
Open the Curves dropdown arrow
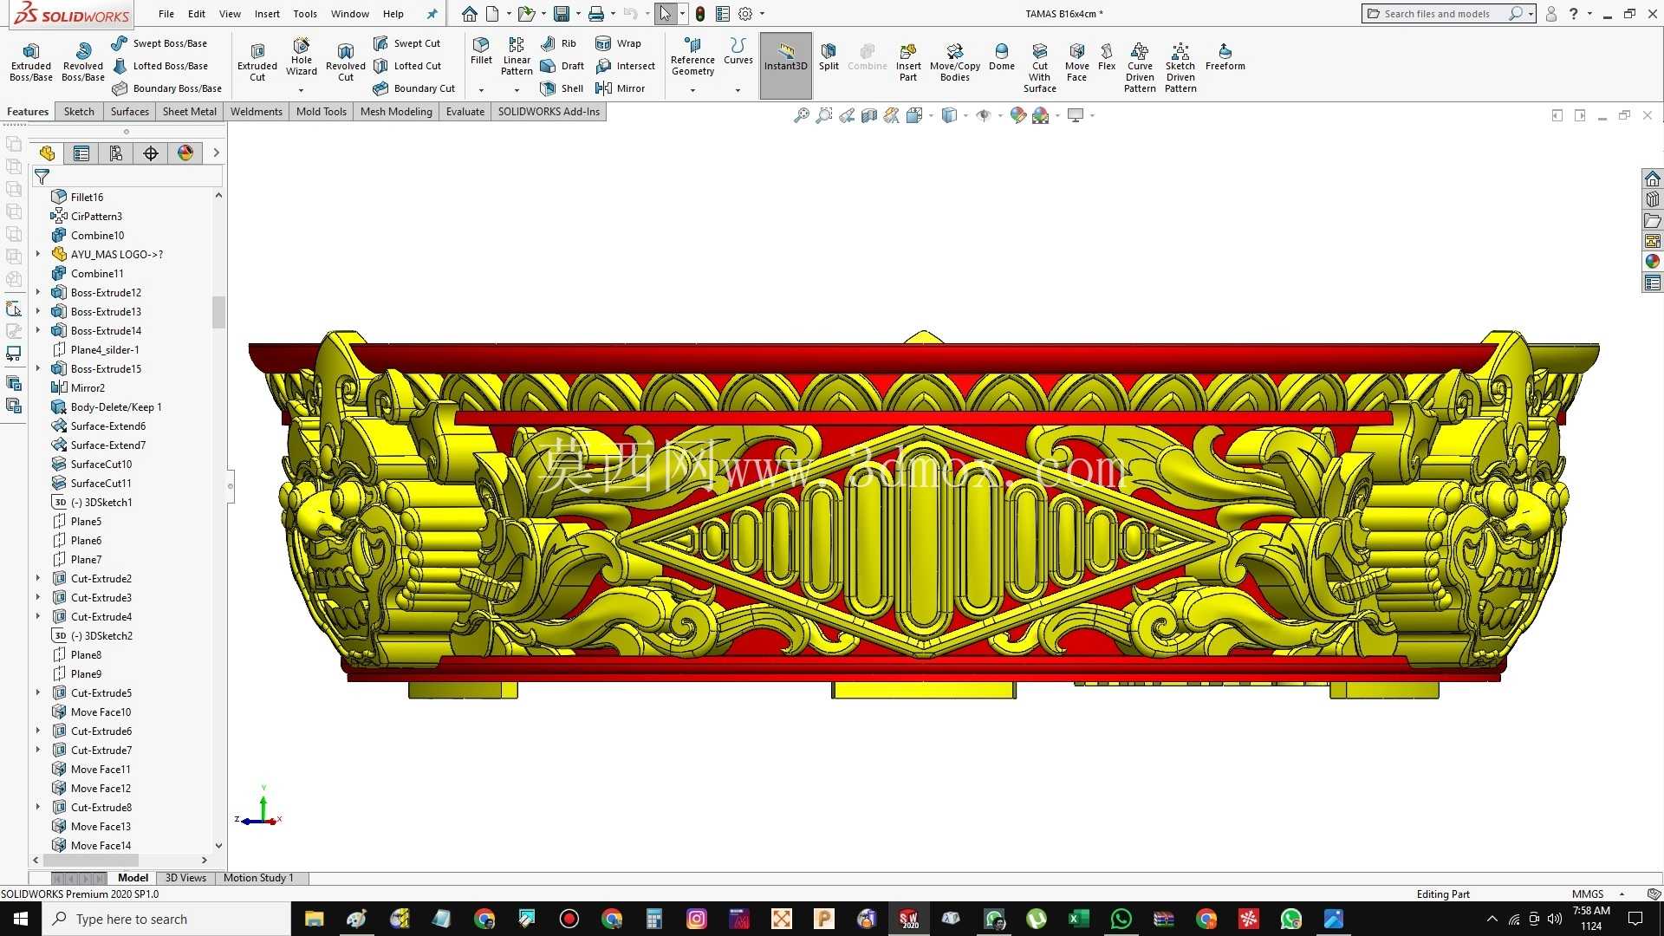click(x=738, y=90)
